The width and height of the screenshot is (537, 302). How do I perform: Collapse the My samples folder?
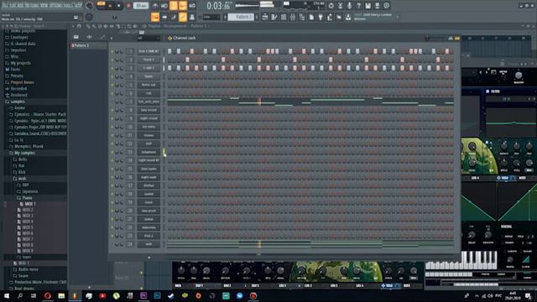[24, 153]
